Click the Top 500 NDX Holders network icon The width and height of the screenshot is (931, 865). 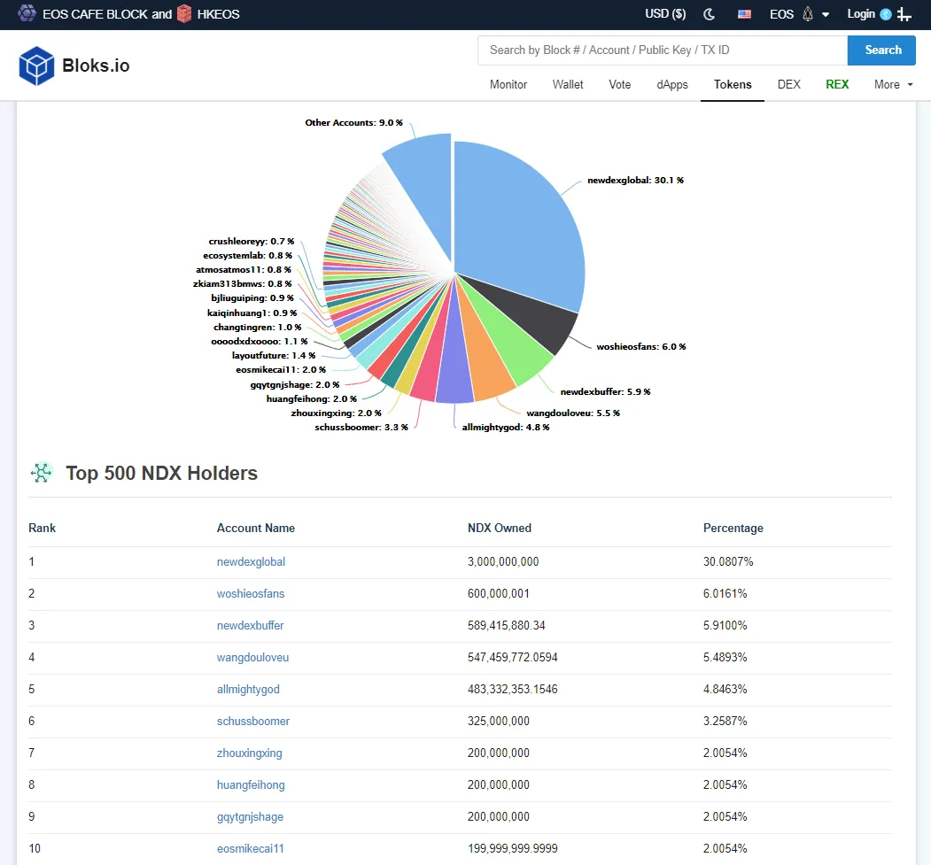(x=42, y=473)
